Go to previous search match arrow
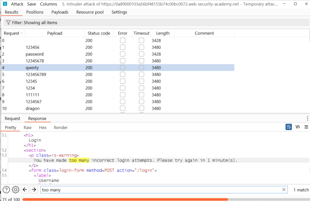The image size is (310, 201). pyautogui.click(x=25, y=190)
